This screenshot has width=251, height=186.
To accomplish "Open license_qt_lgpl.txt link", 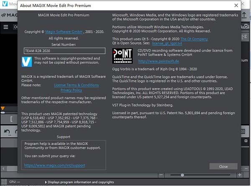I will (167, 43).
